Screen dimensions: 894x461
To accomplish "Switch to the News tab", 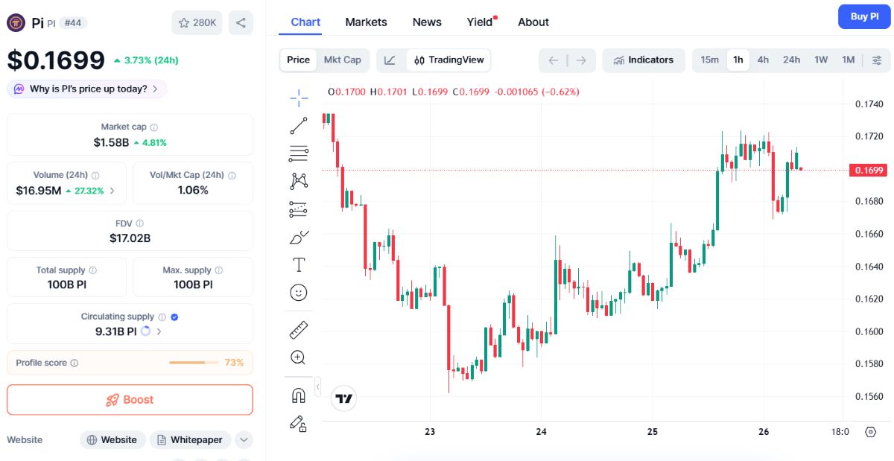I will [x=427, y=22].
